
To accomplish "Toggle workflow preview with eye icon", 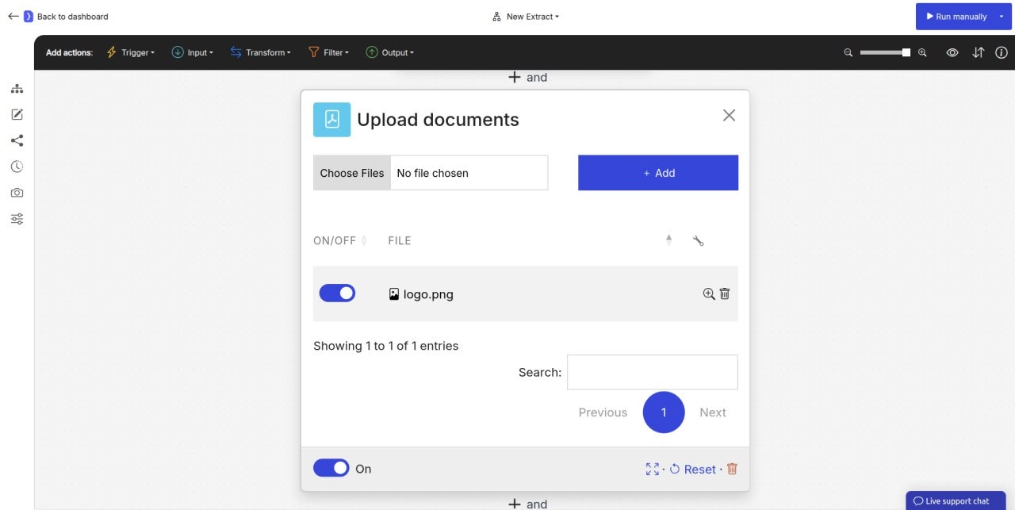I will 951,52.
